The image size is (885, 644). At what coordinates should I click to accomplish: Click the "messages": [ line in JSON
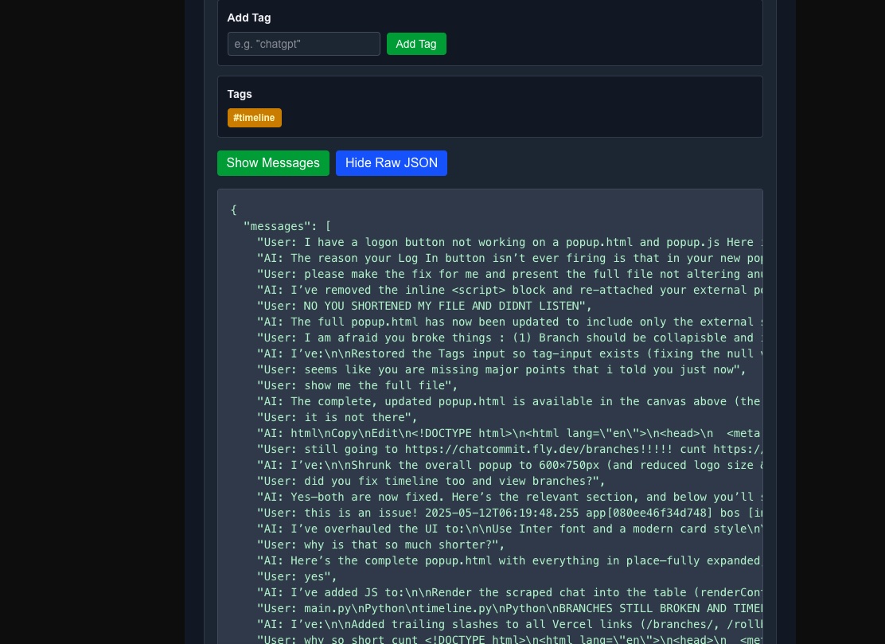287,226
